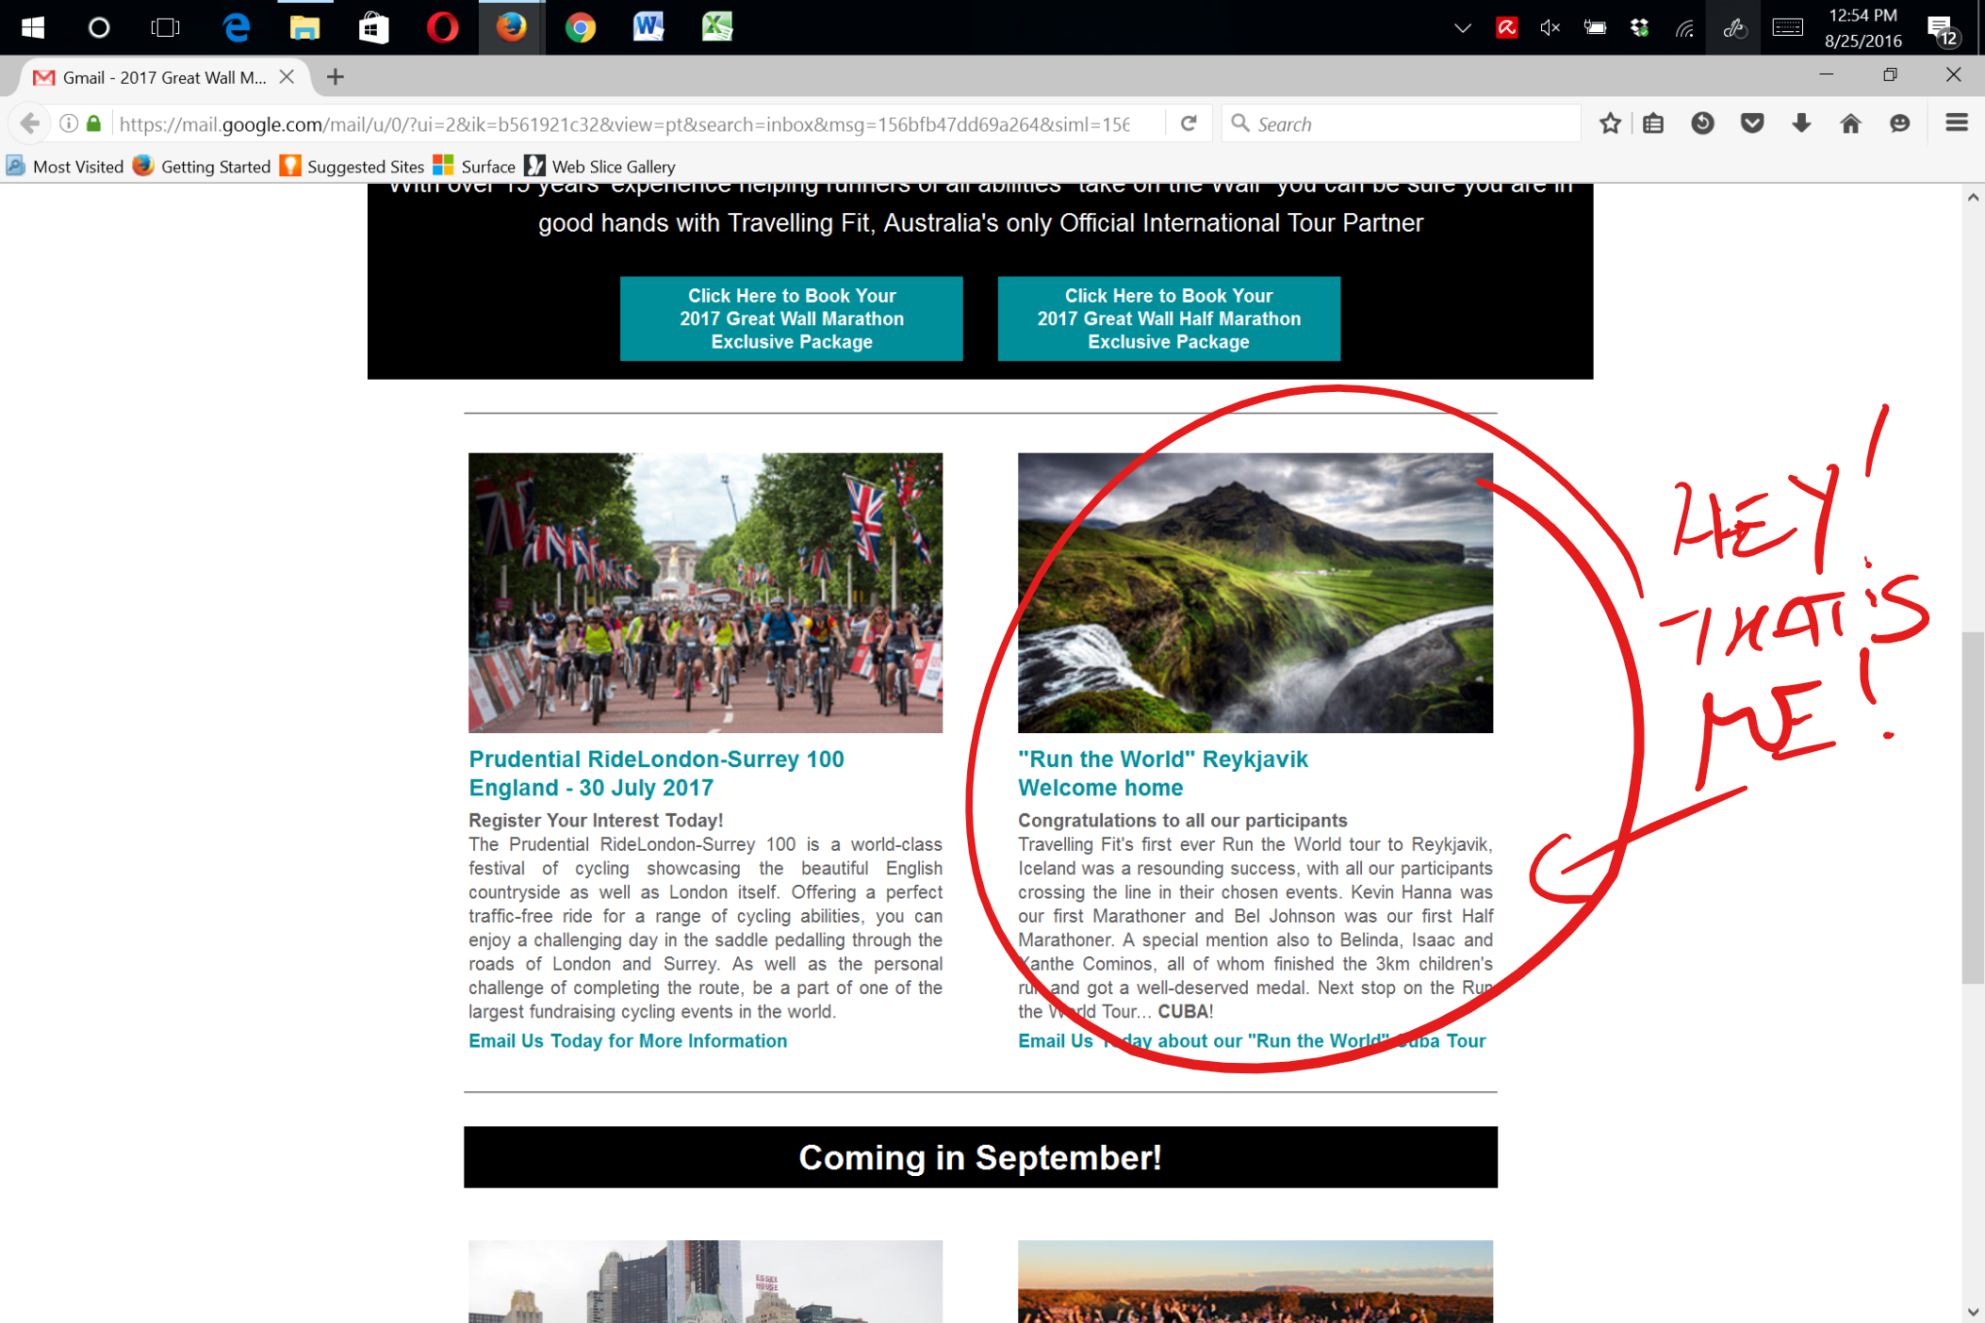The height and width of the screenshot is (1323, 1985).
Task: Open Getting Started bookmark
Action: click(203, 167)
